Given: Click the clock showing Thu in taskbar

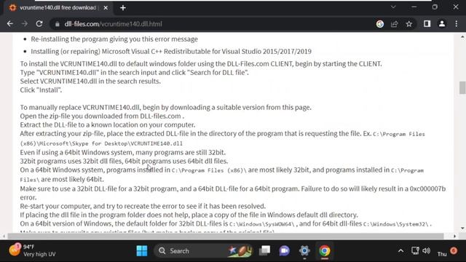Looking at the screenshot, I should pos(442,254).
